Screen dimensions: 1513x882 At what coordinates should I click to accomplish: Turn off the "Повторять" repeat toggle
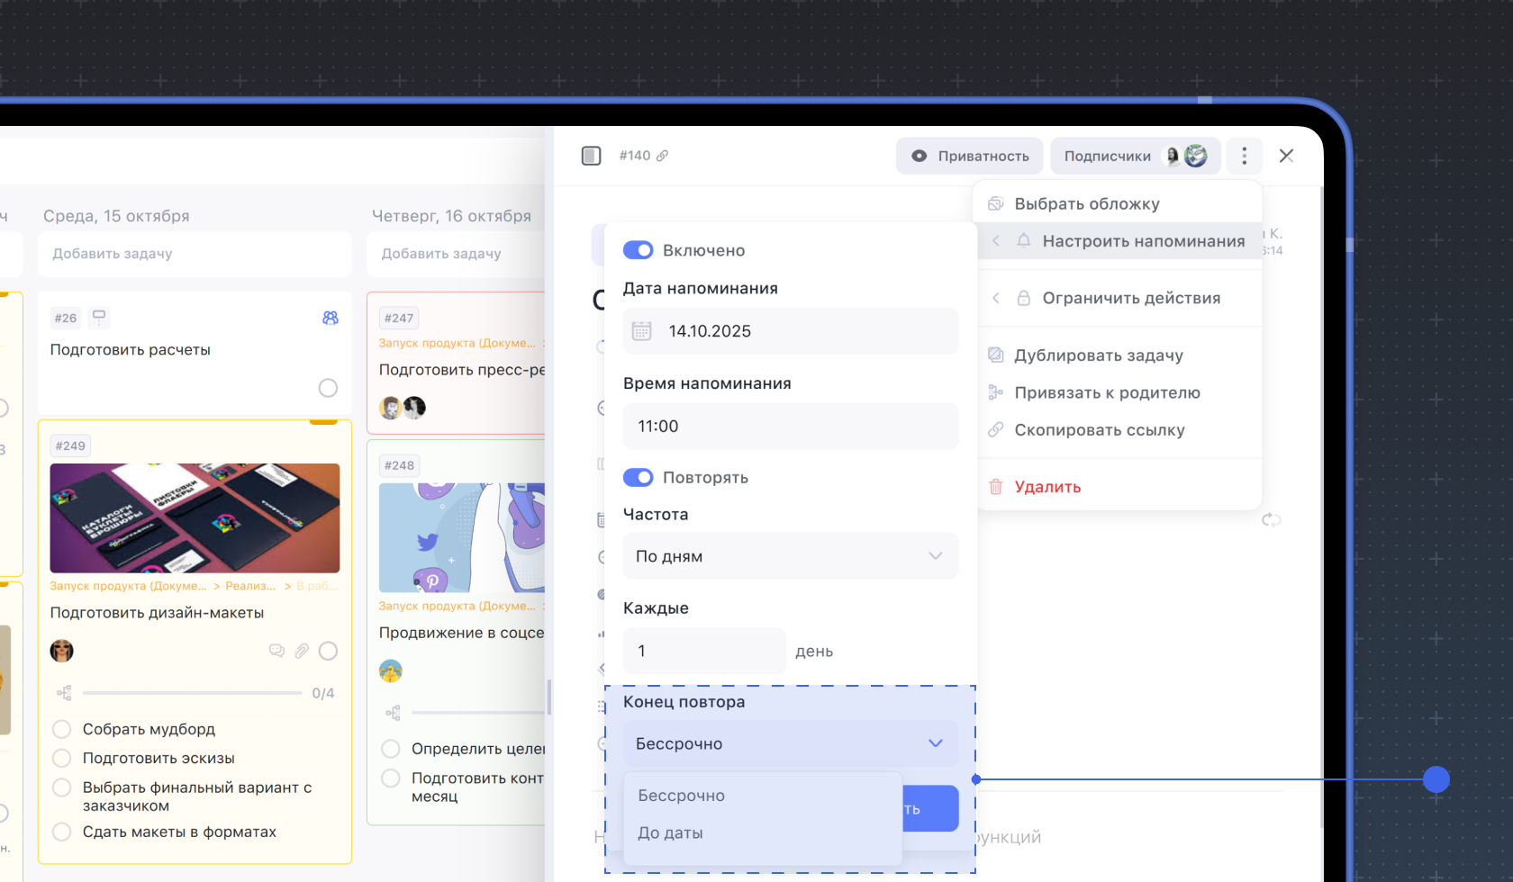[x=638, y=477]
